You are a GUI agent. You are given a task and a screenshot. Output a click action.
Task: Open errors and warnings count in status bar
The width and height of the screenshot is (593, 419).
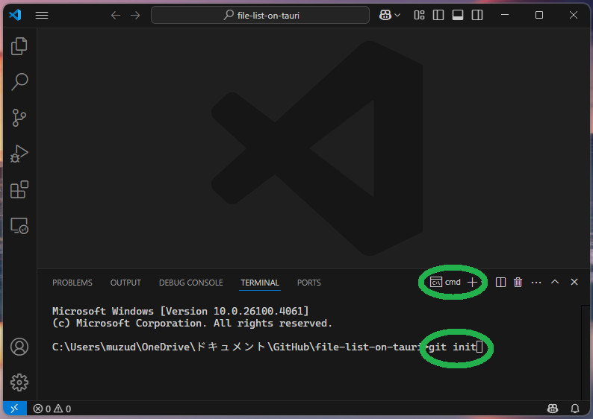52,409
